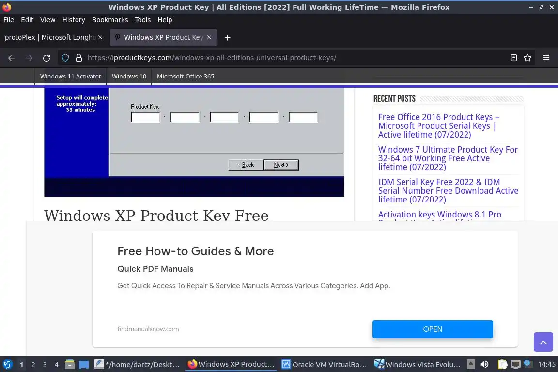The image size is (558, 372).
Task: Toggle reader view icon
Action: (x=513, y=58)
